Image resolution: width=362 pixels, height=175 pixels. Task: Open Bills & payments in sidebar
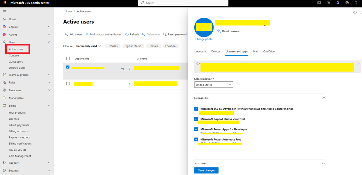pyautogui.click(x=19, y=125)
